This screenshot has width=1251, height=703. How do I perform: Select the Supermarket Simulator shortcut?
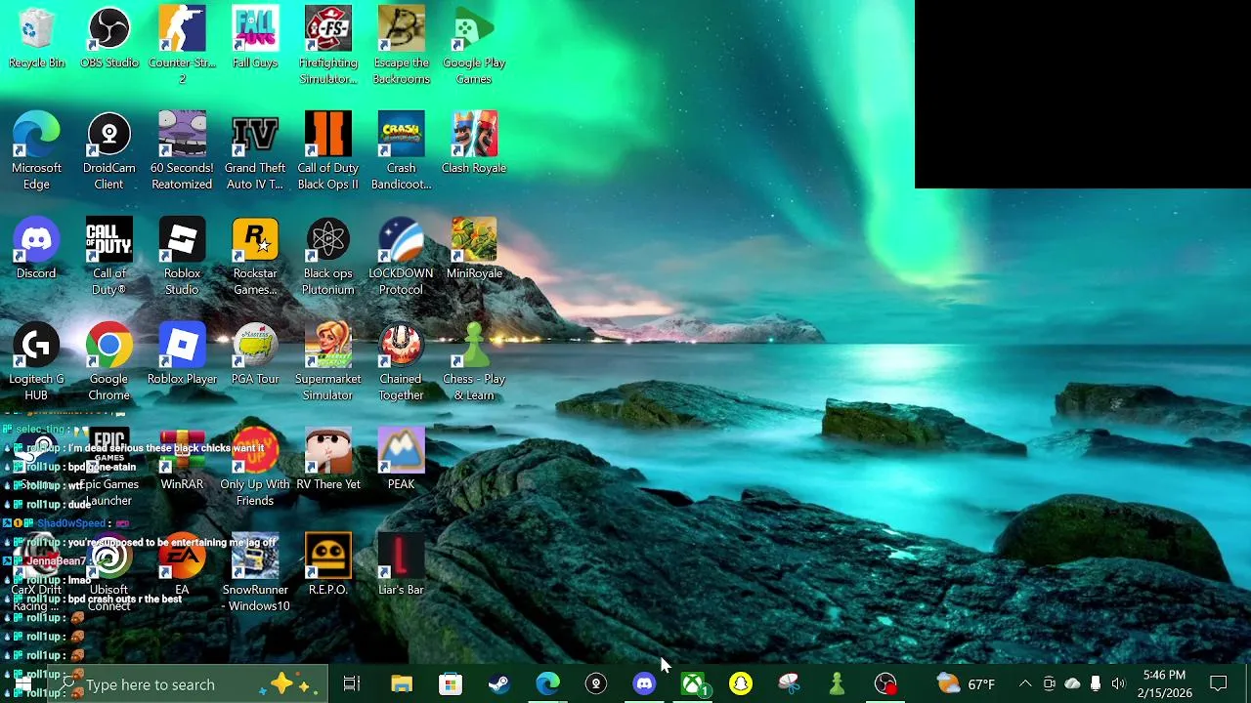point(327,362)
